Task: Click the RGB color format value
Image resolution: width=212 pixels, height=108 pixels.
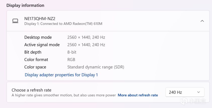Action: click(71, 60)
